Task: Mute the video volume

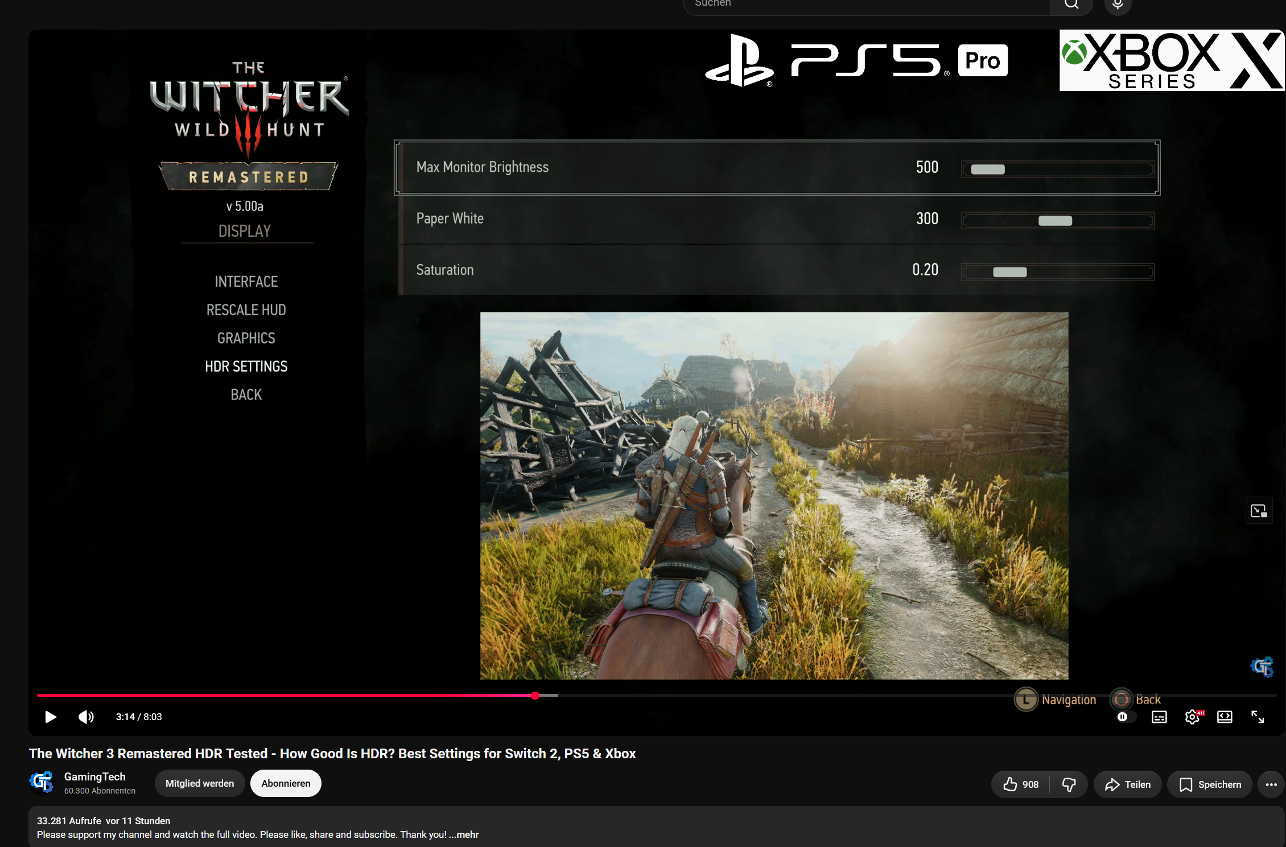Action: tap(86, 717)
